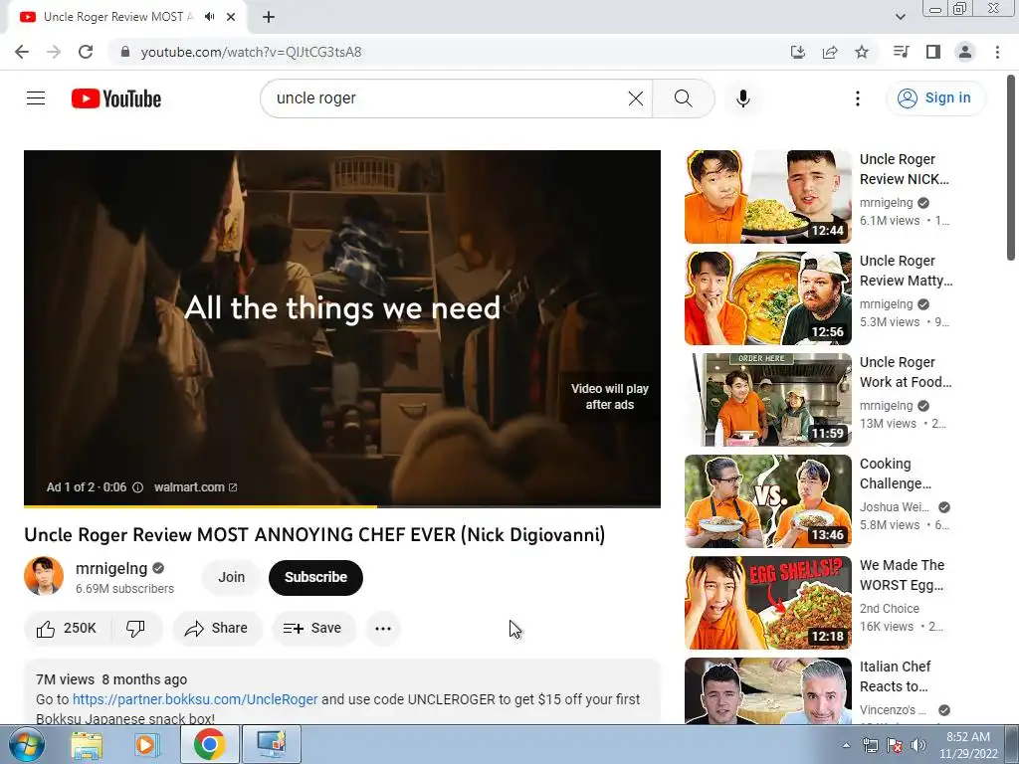The image size is (1019, 764).
Task: Open Windows Explorer from taskbar
Action: tap(87, 744)
